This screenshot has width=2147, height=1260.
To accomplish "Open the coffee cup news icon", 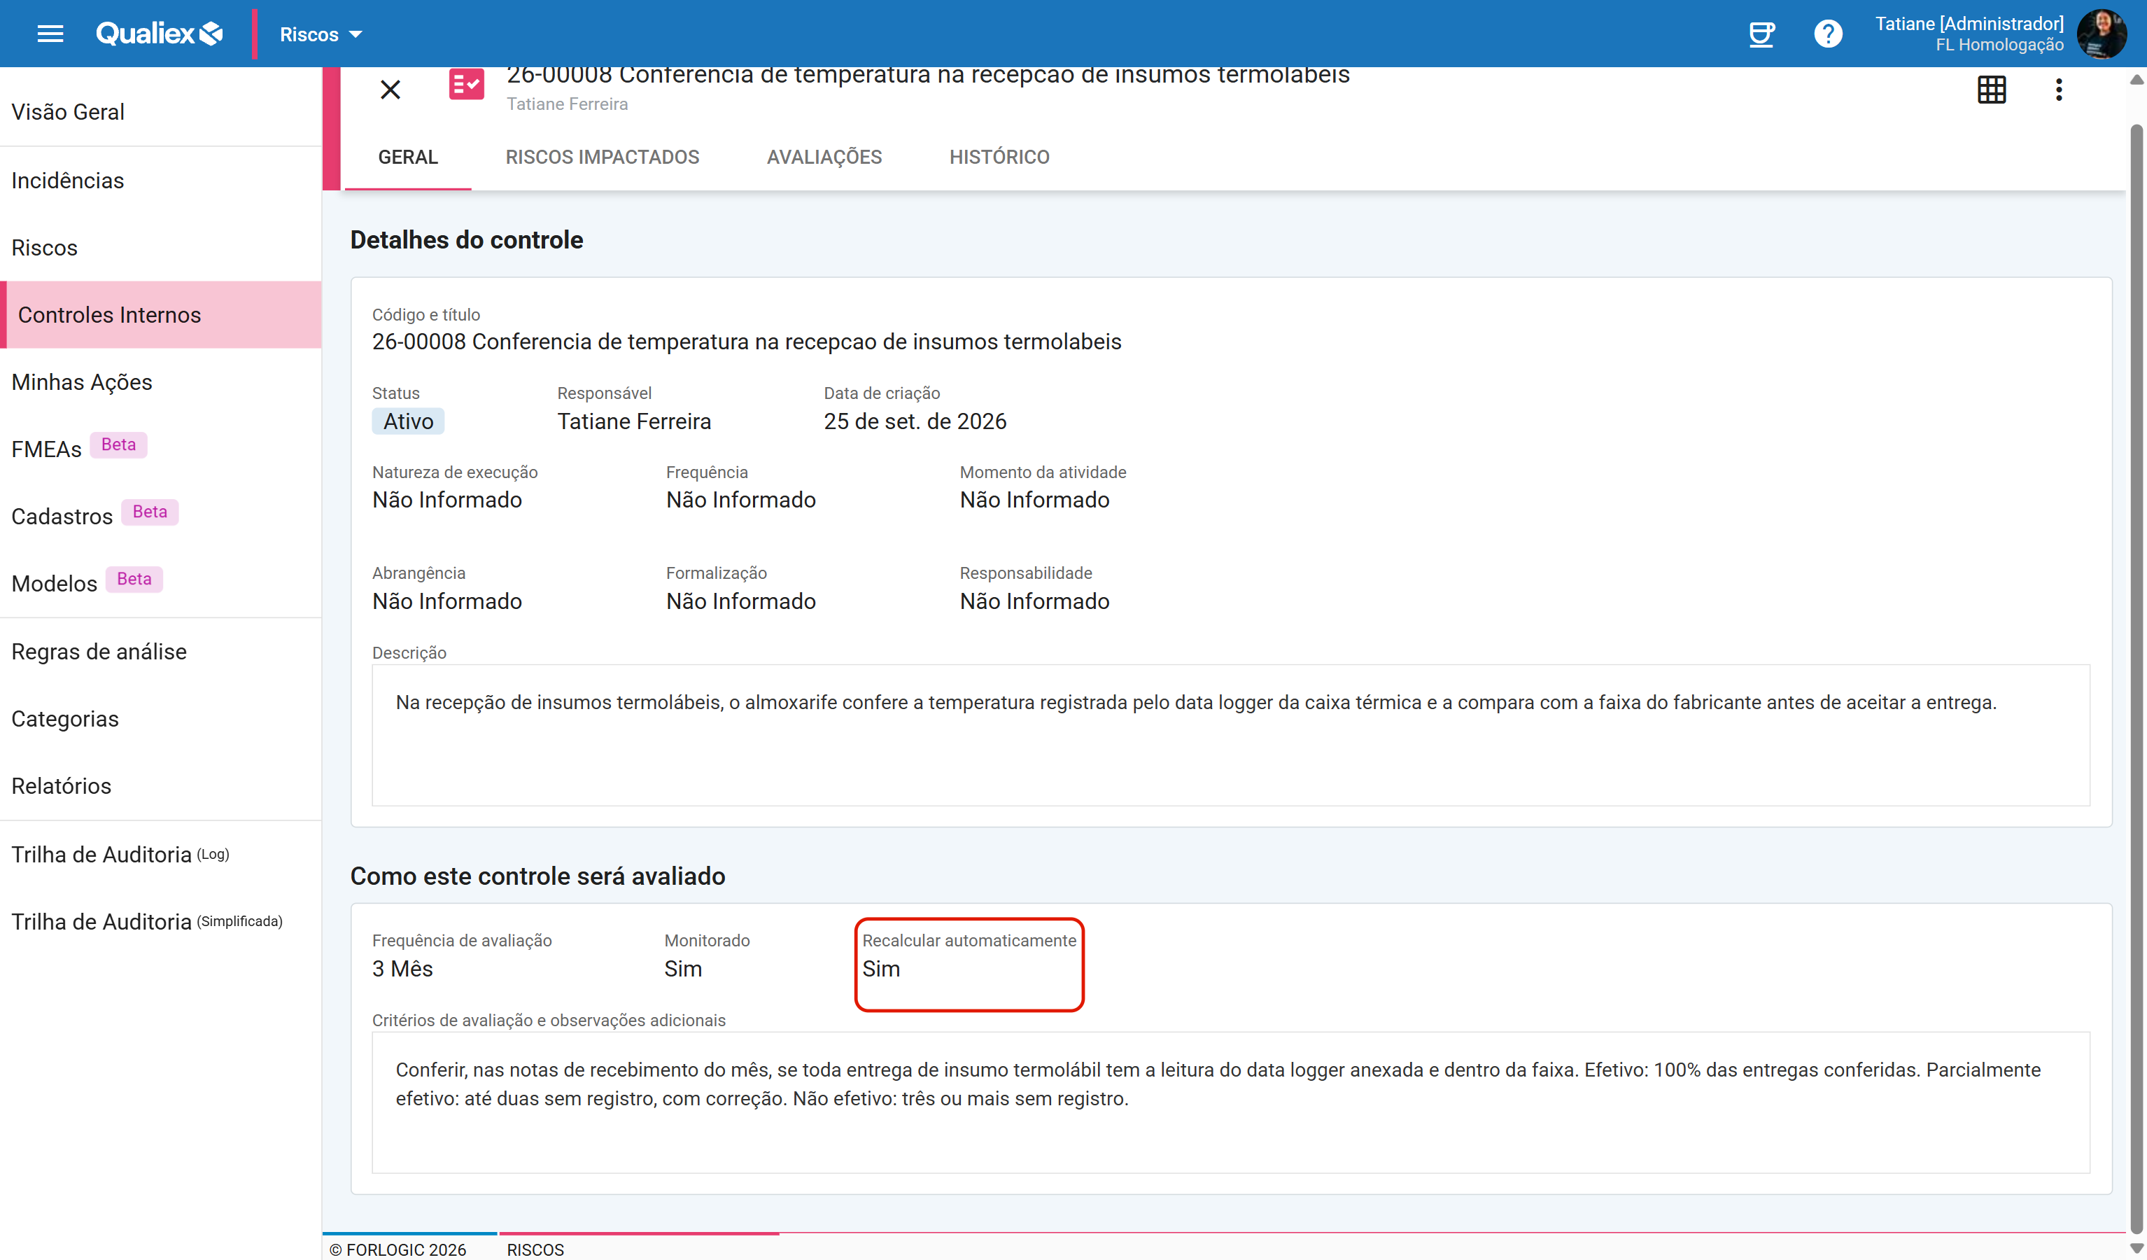I will 1761,34.
